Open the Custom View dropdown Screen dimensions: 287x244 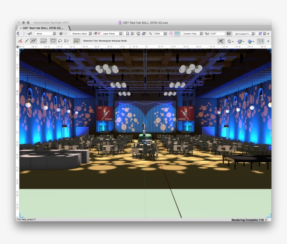click(x=192, y=34)
